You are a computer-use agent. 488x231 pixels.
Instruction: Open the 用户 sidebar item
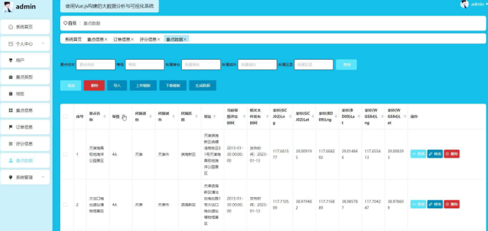click(x=25, y=60)
